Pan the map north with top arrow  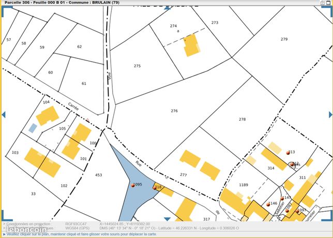click(x=167, y=8)
